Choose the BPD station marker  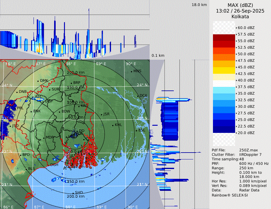click(20, 155)
